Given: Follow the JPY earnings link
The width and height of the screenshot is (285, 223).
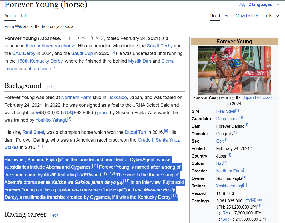Looking at the screenshot, I should tap(247, 201).
